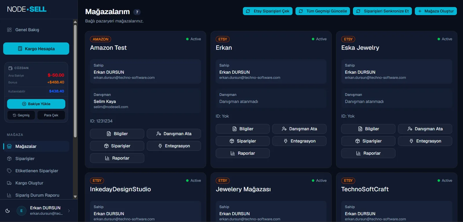Viewport: 463px width, 222px height.
Task: Click ETSY badge on Jewelery Mağazası
Action: pyautogui.click(x=223, y=180)
